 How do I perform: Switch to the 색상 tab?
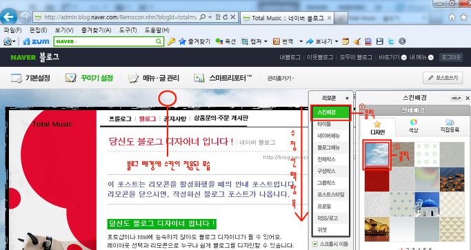(x=414, y=126)
